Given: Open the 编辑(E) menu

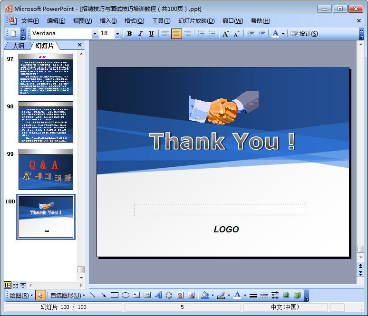Looking at the screenshot, I should pyautogui.click(x=56, y=21).
